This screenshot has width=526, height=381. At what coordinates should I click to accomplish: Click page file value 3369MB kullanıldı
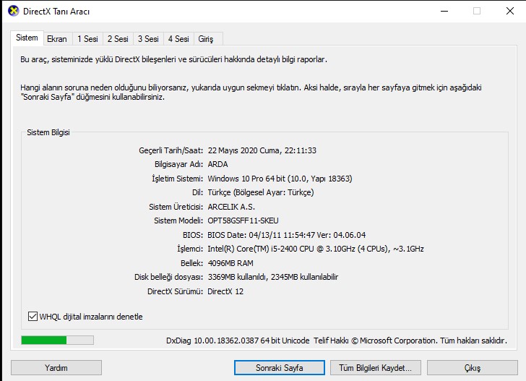pyautogui.click(x=272, y=278)
